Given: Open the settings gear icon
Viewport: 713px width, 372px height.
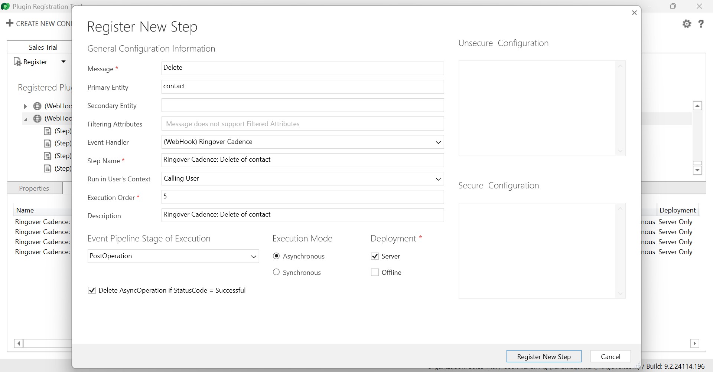Looking at the screenshot, I should (687, 24).
